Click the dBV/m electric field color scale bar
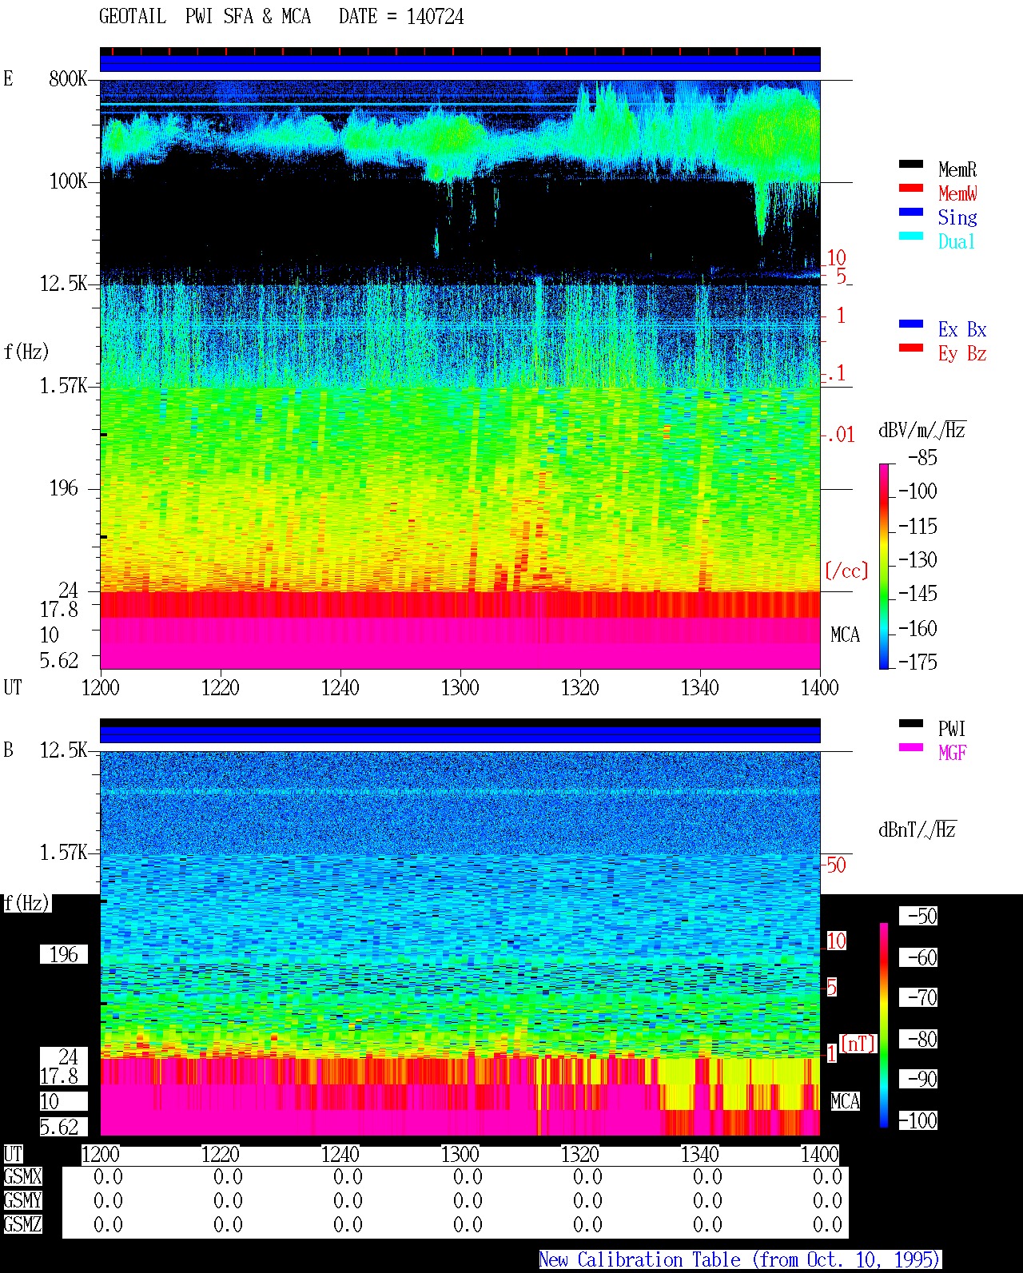This screenshot has height=1273, width=1023. coord(884,566)
